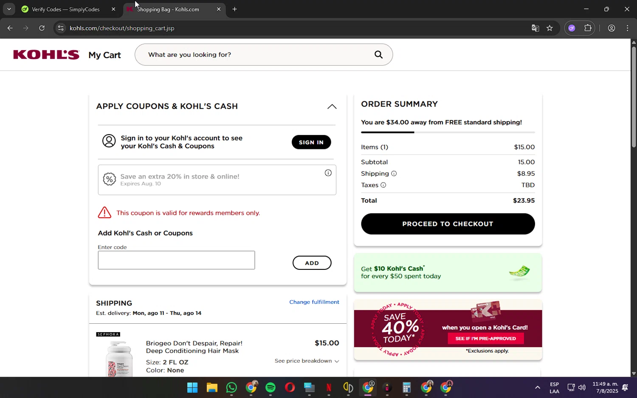Image resolution: width=637 pixels, height=398 pixels.
Task: Click the Briogeo hair mask product thumbnail
Action: (119, 359)
